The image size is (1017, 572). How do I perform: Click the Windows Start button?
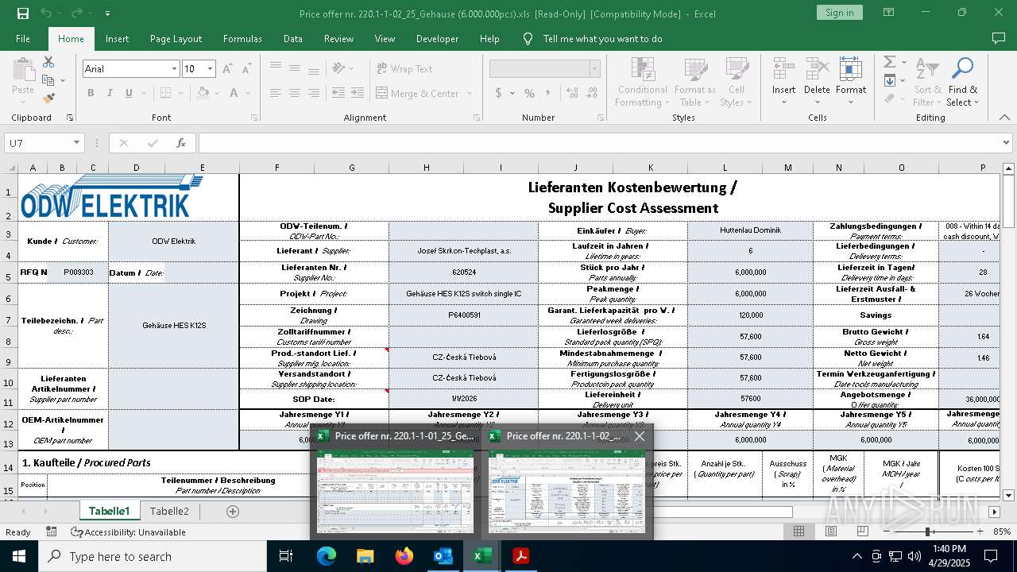(x=19, y=556)
